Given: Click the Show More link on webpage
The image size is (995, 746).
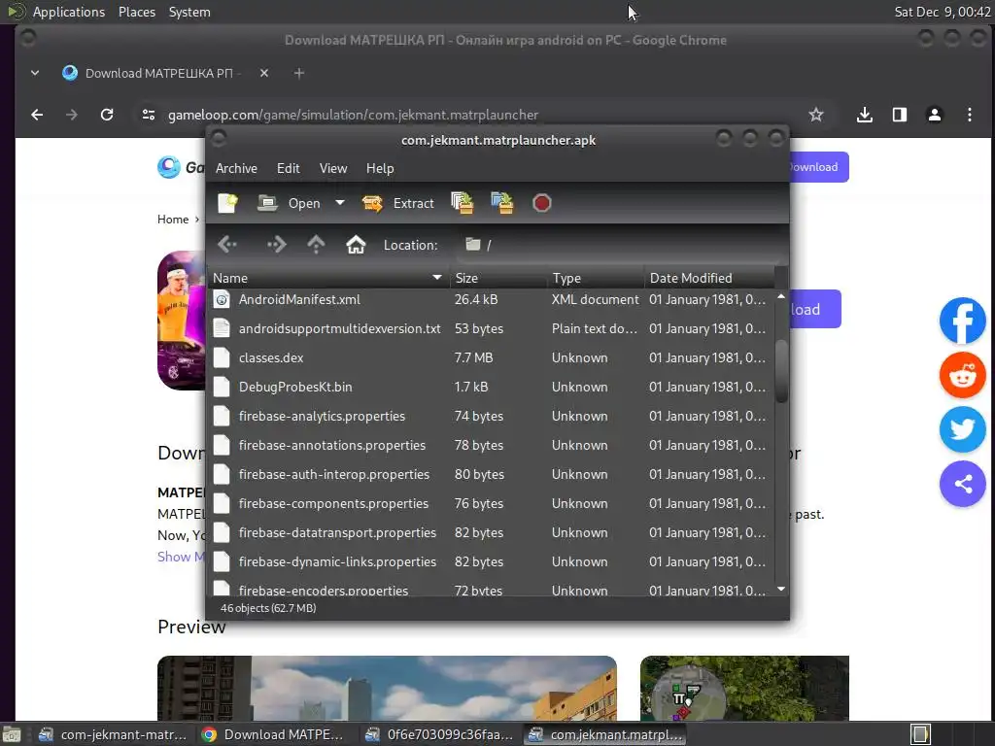Looking at the screenshot, I should point(180,557).
